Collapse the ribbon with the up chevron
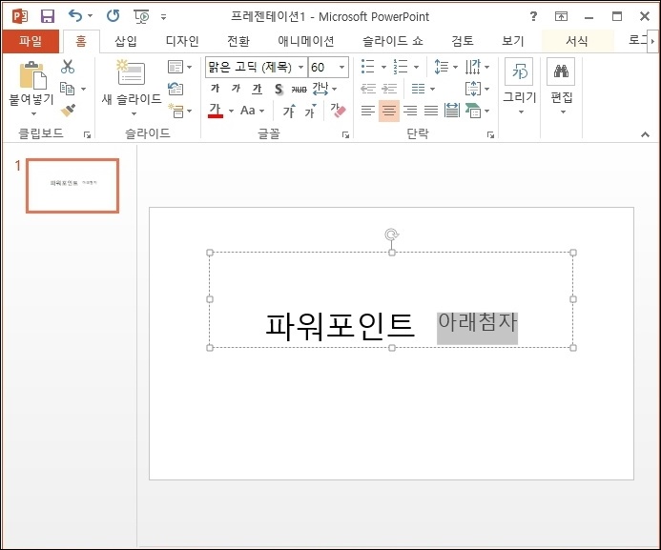 tap(645, 134)
